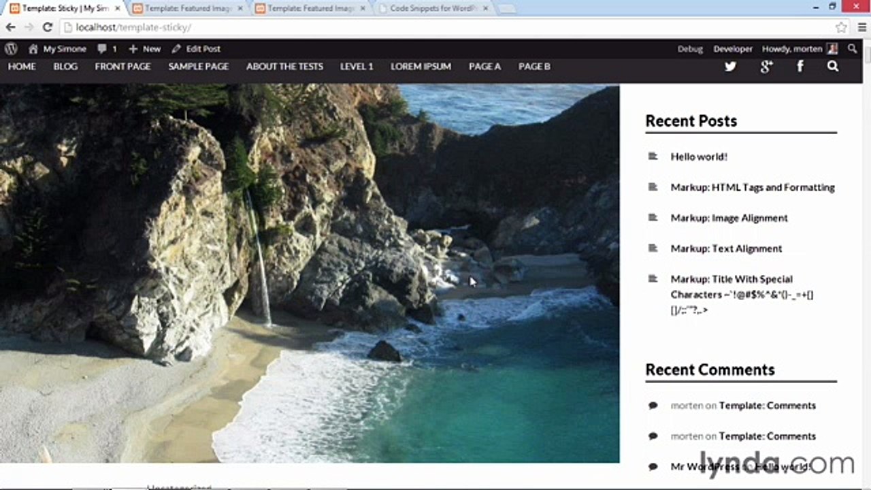Open the WordPress logo menu in the admin bar
Image resolution: width=871 pixels, height=490 pixels.
[x=11, y=49]
